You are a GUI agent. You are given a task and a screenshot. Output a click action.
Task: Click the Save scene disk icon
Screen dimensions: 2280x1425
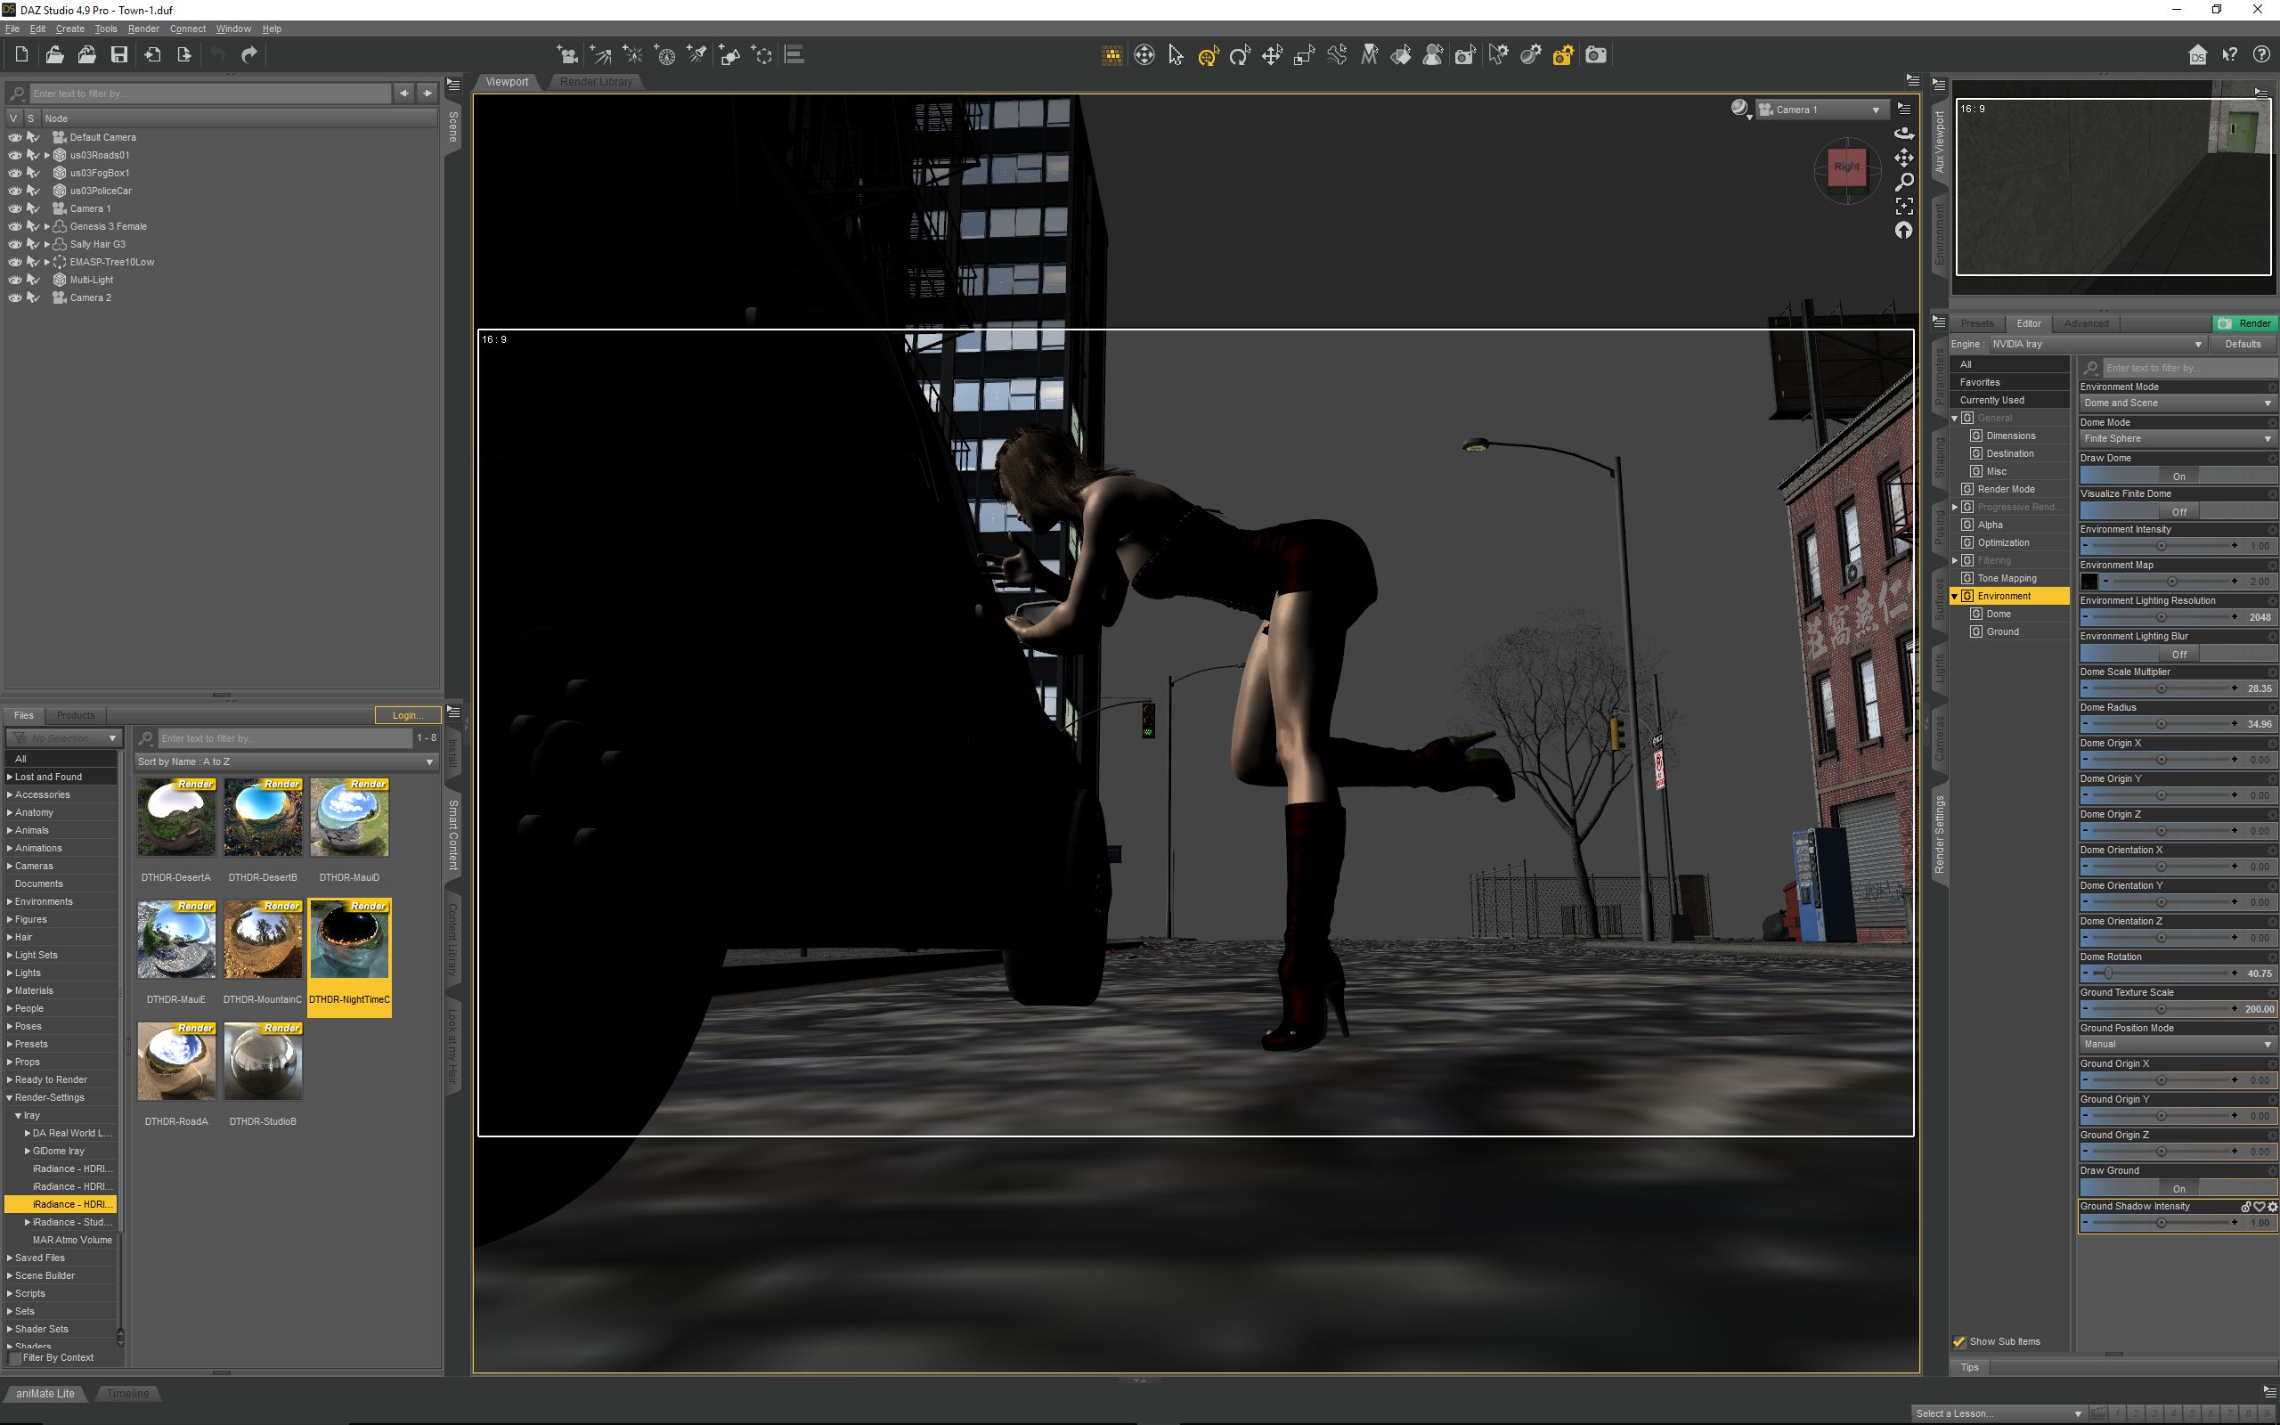[118, 54]
